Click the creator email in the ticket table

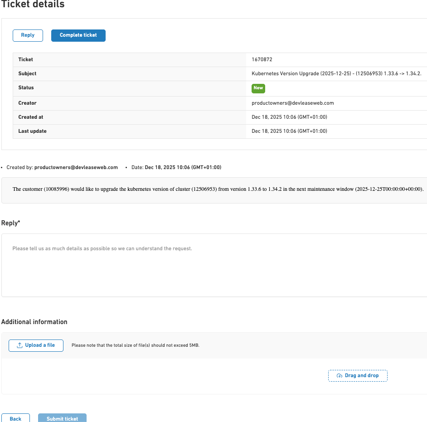(292, 103)
